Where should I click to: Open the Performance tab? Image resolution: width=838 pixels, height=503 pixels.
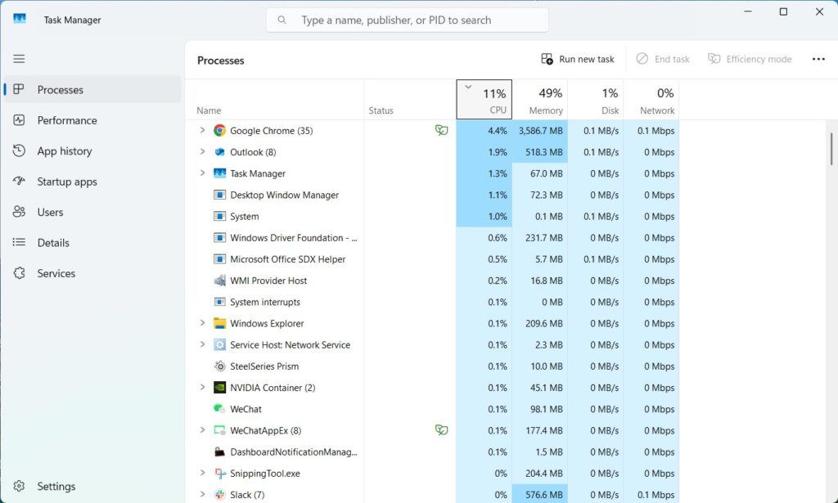click(67, 120)
